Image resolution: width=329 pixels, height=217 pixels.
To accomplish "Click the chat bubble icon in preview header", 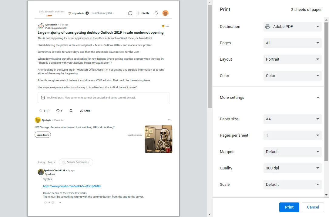I will click(130, 13).
